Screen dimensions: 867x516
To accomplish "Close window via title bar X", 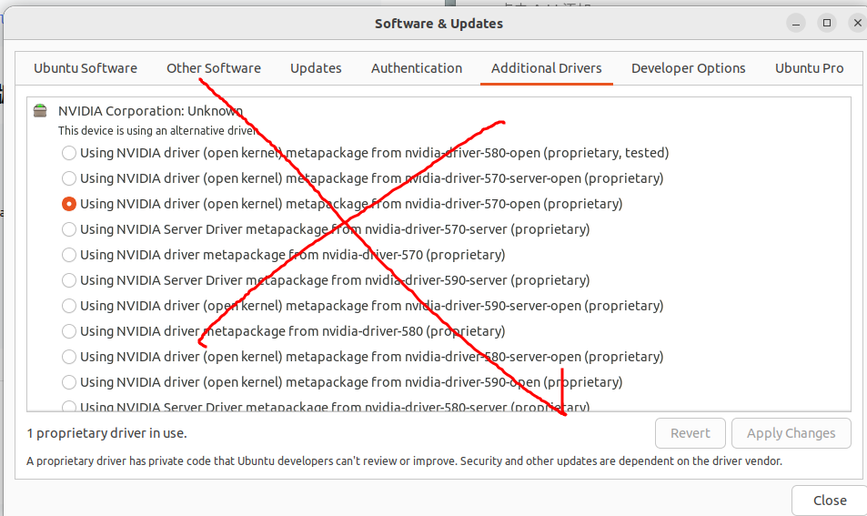I will pyautogui.click(x=857, y=24).
